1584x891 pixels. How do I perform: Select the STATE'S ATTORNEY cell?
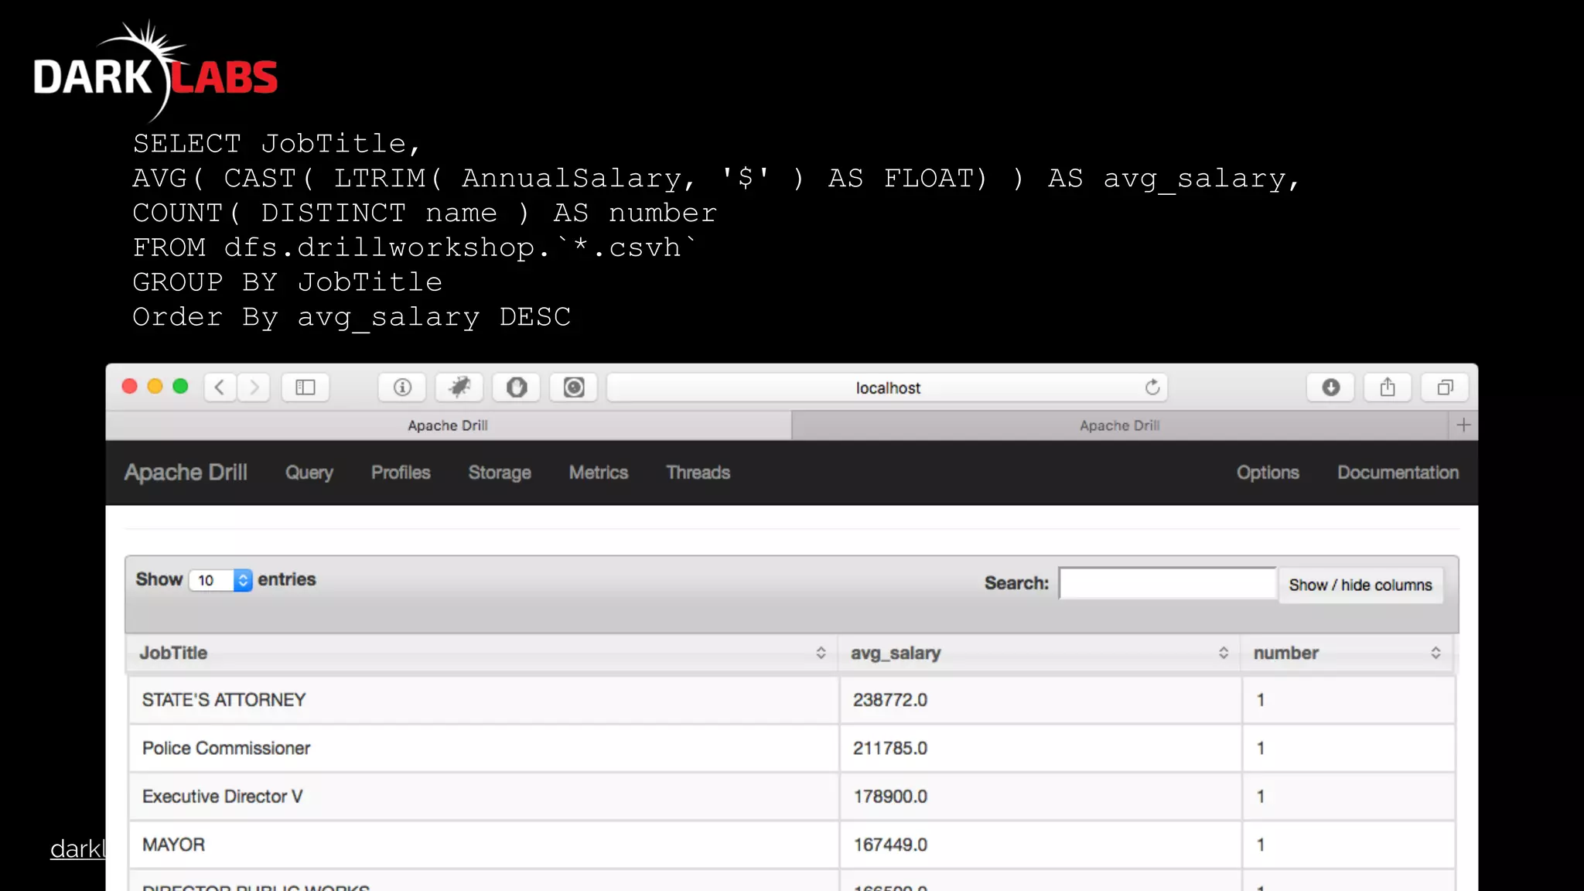tap(483, 700)
